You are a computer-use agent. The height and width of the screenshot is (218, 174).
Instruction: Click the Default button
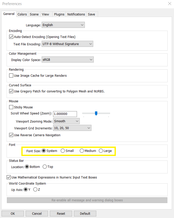85,213
